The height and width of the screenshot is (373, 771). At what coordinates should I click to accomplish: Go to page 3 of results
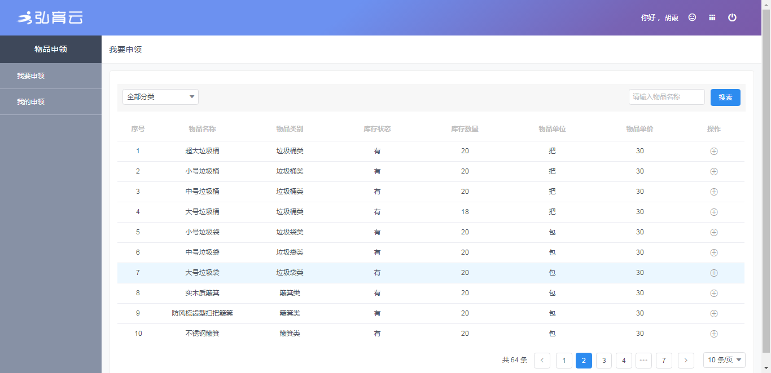tap(604, 361)
